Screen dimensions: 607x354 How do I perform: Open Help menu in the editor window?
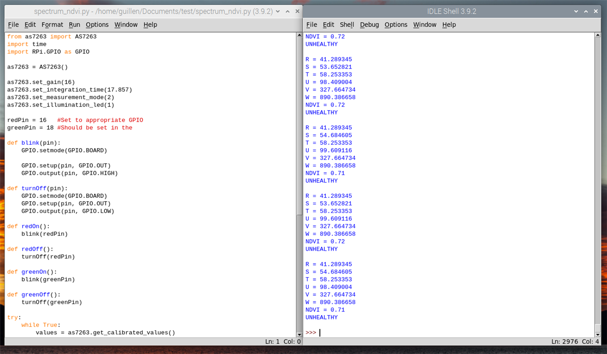(150, 25)
